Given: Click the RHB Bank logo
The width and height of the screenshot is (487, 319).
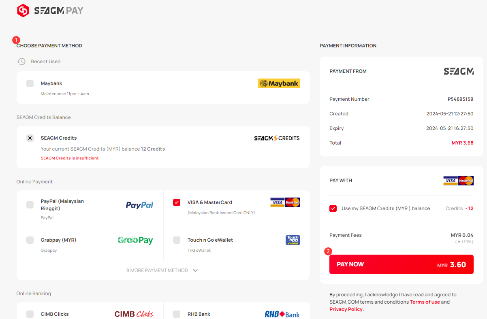Looking at the screenshot, I should tap(282, 314).
